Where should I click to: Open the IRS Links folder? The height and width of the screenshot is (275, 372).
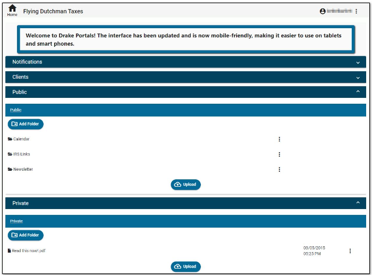click(22, 154)
